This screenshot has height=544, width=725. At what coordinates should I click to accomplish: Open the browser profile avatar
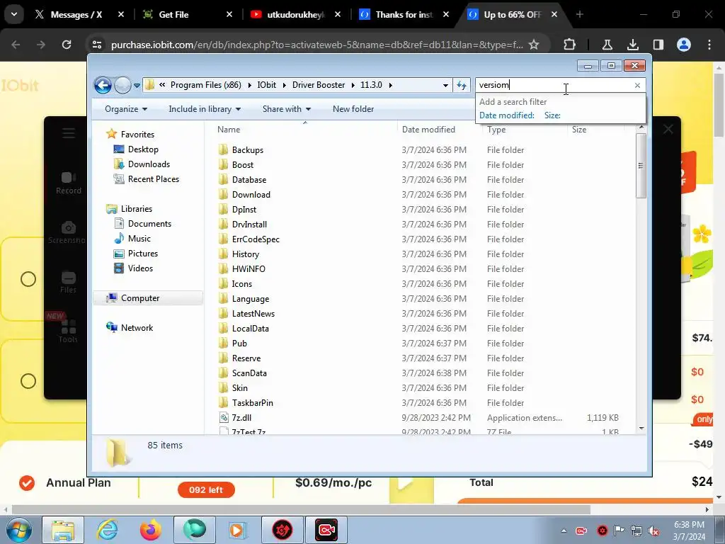[x=684, y=45]
